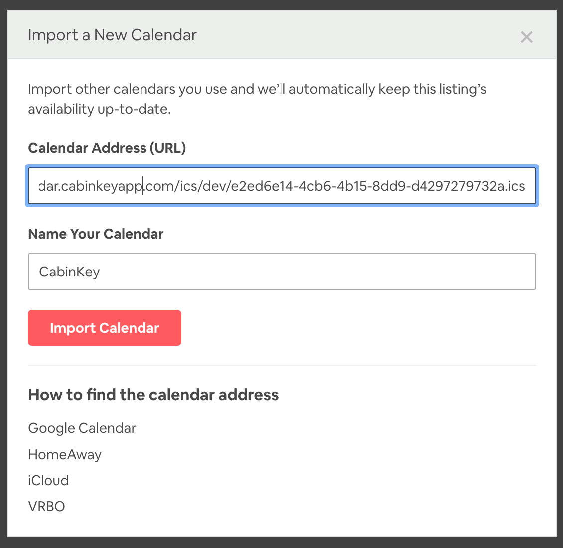Open the VRBO instructions link

click(46, 506)
